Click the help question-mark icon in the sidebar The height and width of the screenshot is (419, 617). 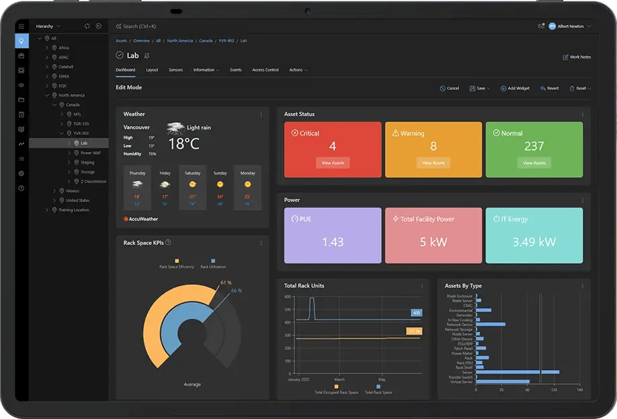tap(21, 188)
